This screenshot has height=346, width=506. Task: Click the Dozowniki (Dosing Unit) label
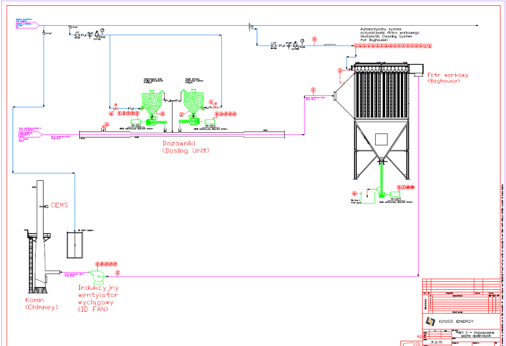(x=186, y=147)
